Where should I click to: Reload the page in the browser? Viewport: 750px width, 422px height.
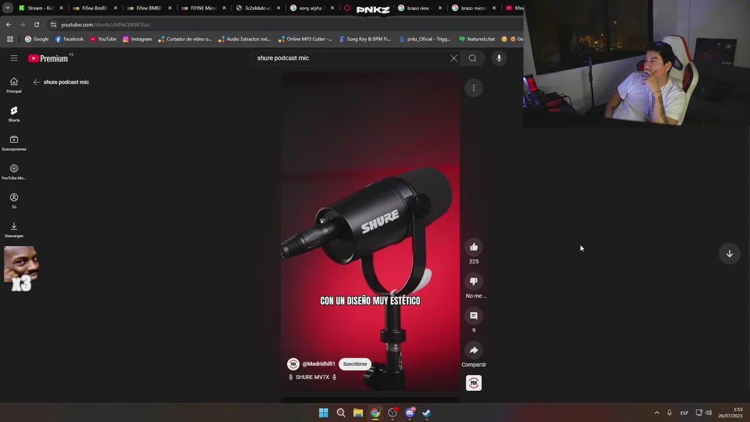coord(36,25)
